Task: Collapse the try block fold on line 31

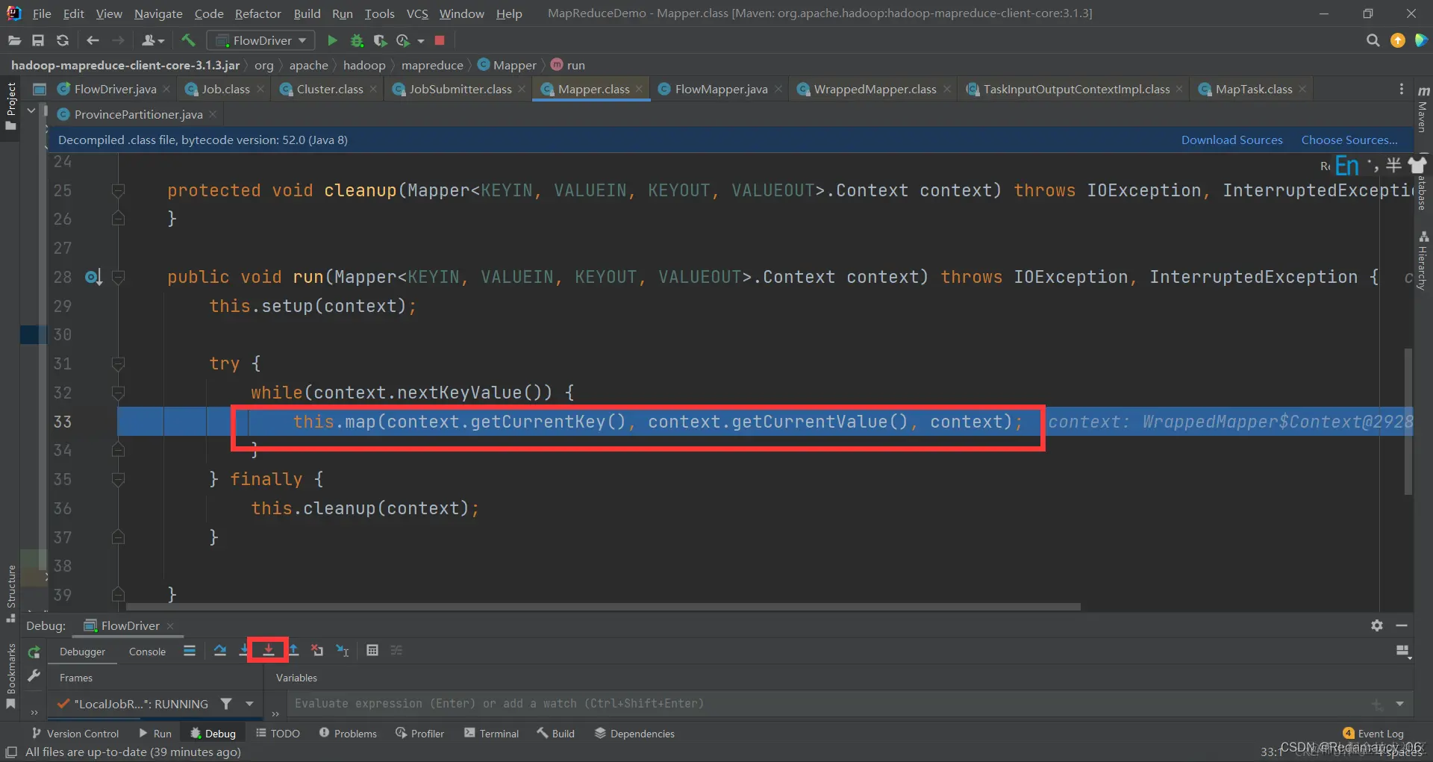Action: tap(118, 364)
